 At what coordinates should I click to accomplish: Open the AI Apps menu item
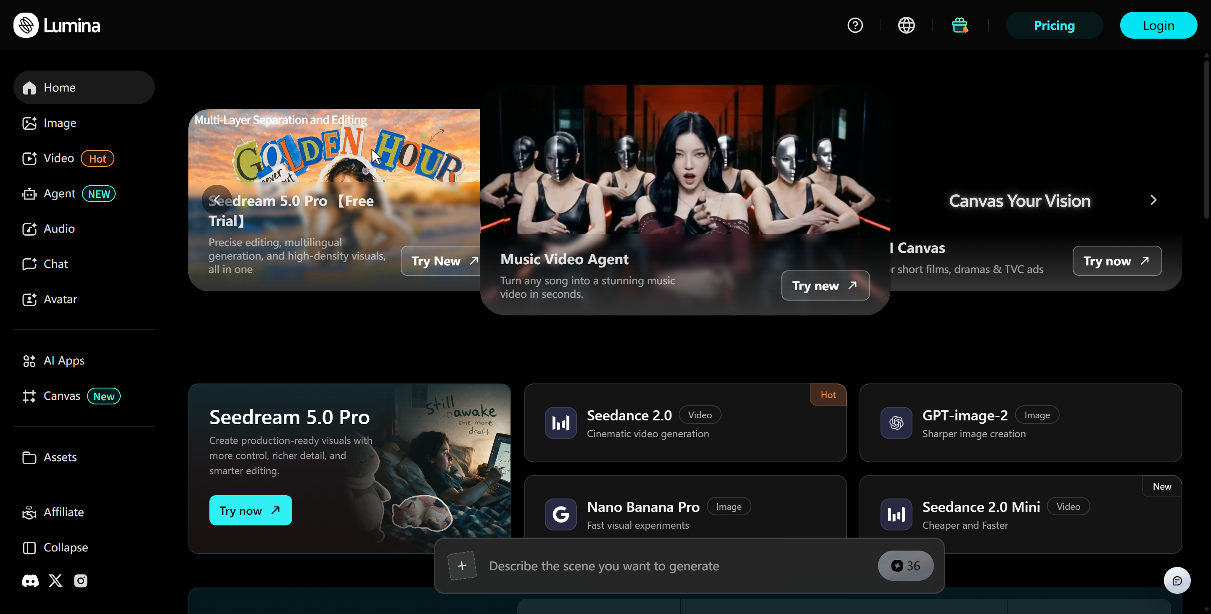[x=84, y=361]
